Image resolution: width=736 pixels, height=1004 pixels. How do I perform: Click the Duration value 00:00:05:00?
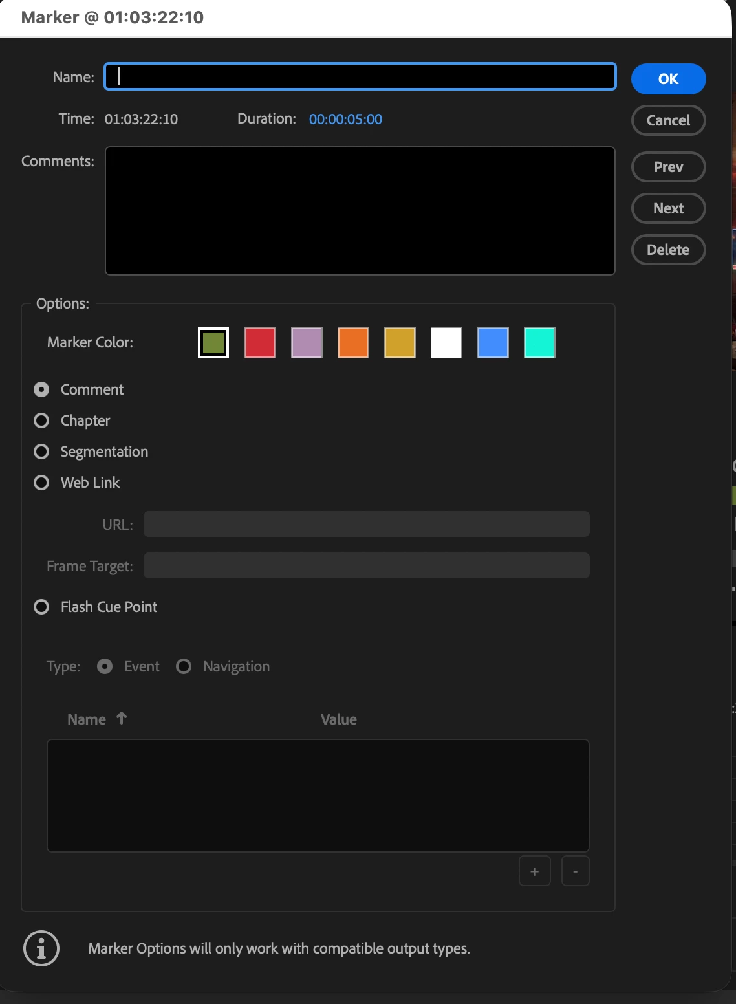(345, 119)
